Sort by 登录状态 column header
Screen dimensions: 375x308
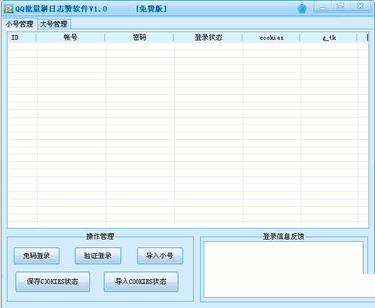coord(208,37)
